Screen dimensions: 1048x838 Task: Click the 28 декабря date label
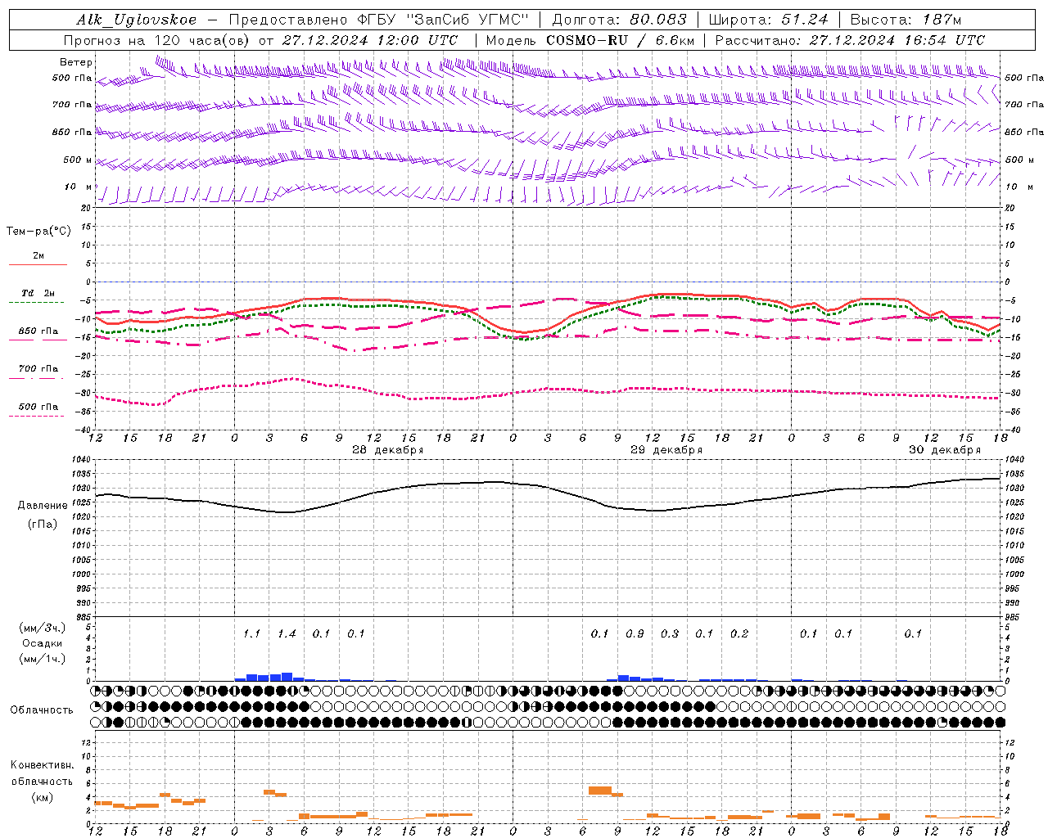388,450
